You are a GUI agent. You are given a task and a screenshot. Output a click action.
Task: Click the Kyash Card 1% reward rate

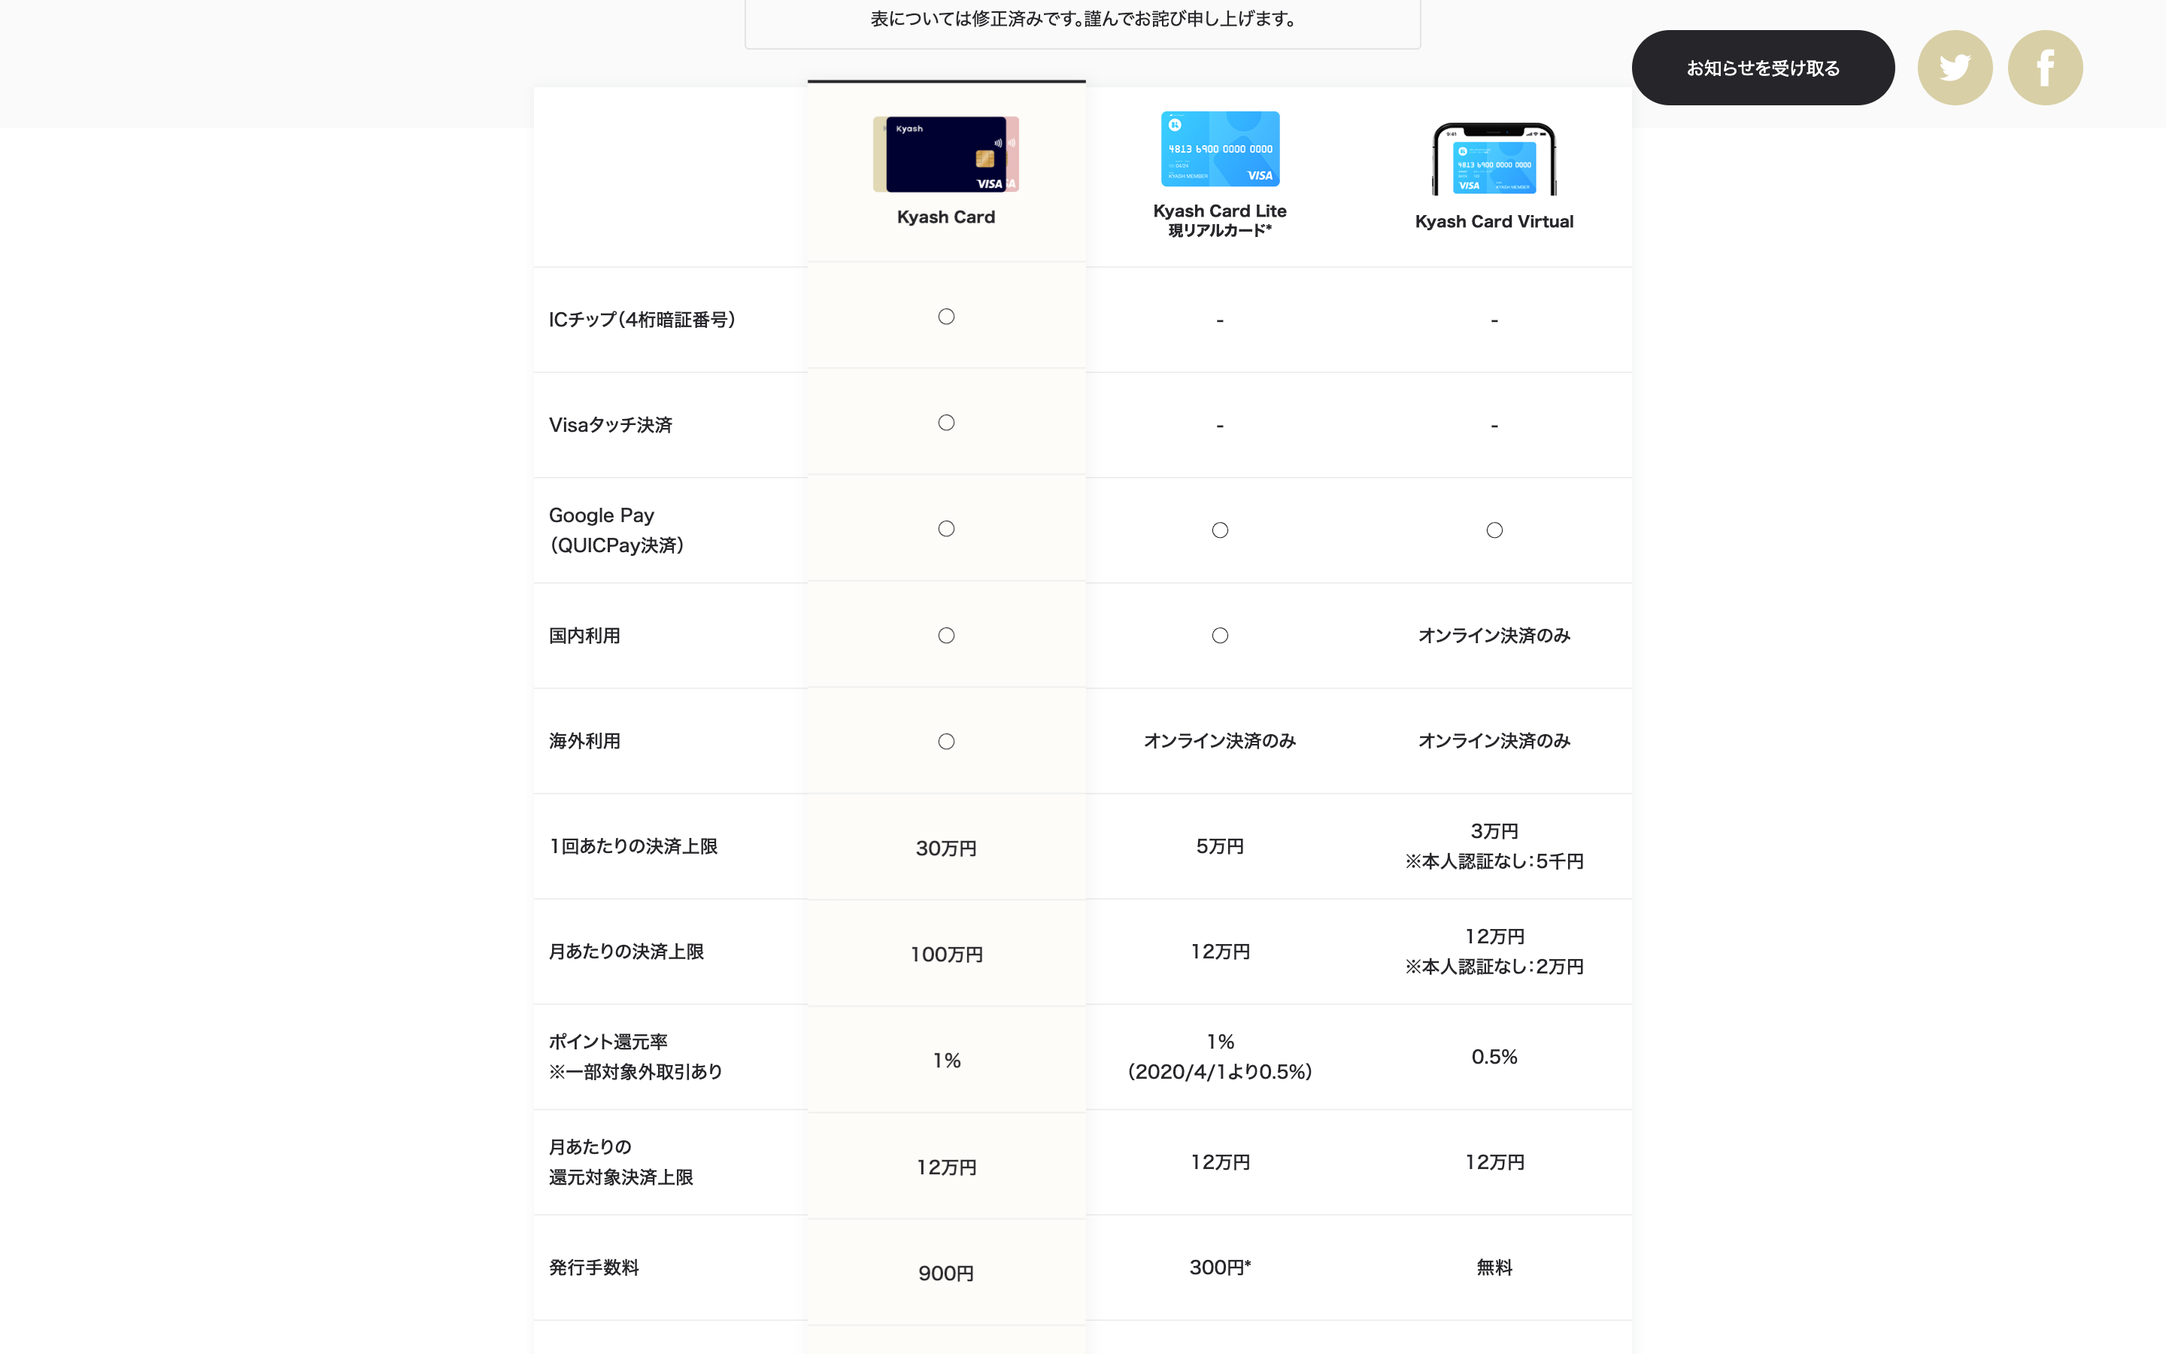click(946, 1061)
